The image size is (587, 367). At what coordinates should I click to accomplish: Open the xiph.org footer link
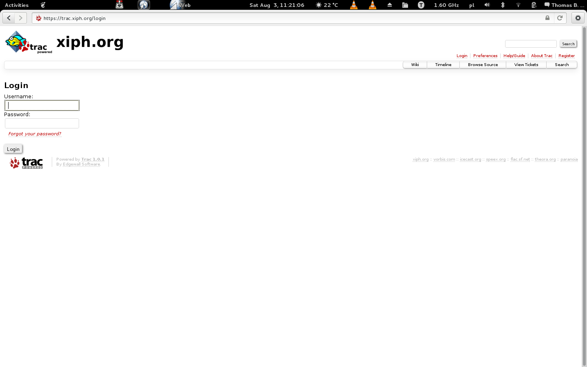[421, 159]
